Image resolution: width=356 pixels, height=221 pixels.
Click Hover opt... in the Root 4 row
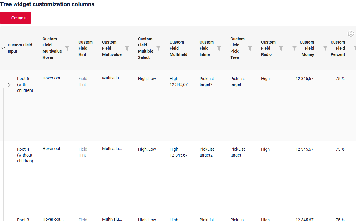tap(53, 149)
